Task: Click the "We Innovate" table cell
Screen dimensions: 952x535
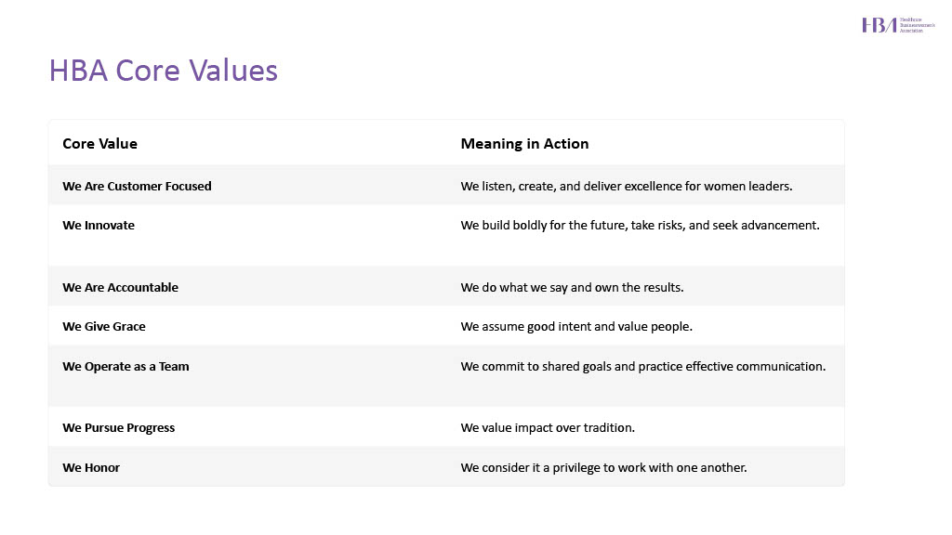Action: [x=99, y=226]
